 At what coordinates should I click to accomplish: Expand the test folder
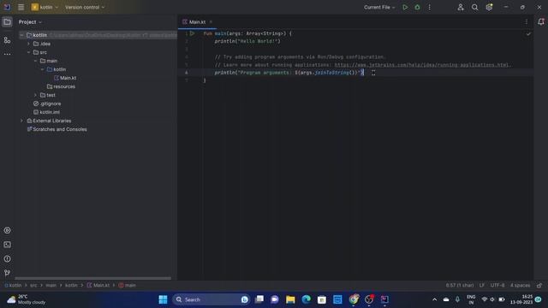[x=35, y=95]
